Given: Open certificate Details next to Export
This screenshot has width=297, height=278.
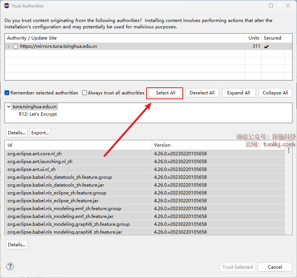Looking at the screenshot, I should click(17, 132).
